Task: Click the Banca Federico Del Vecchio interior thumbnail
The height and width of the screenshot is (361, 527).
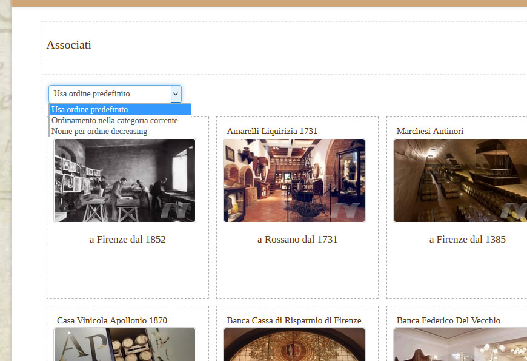Action: click(460, 345)
